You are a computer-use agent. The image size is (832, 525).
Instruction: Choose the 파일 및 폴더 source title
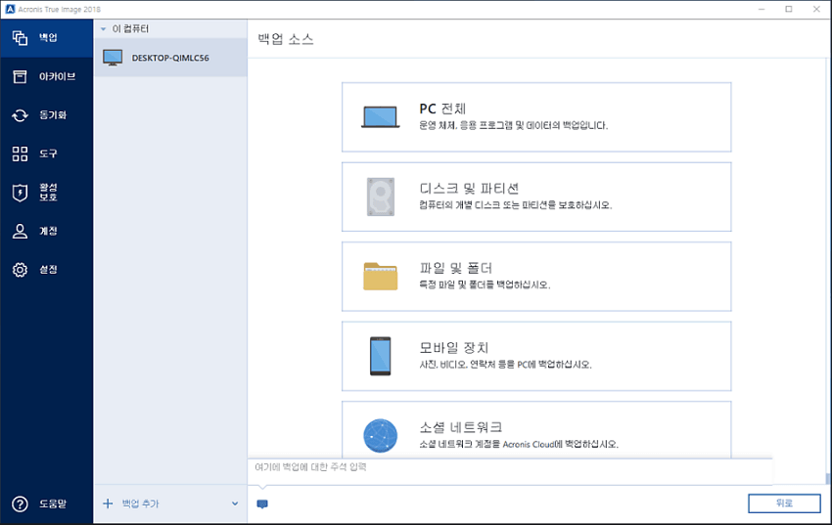456,268
